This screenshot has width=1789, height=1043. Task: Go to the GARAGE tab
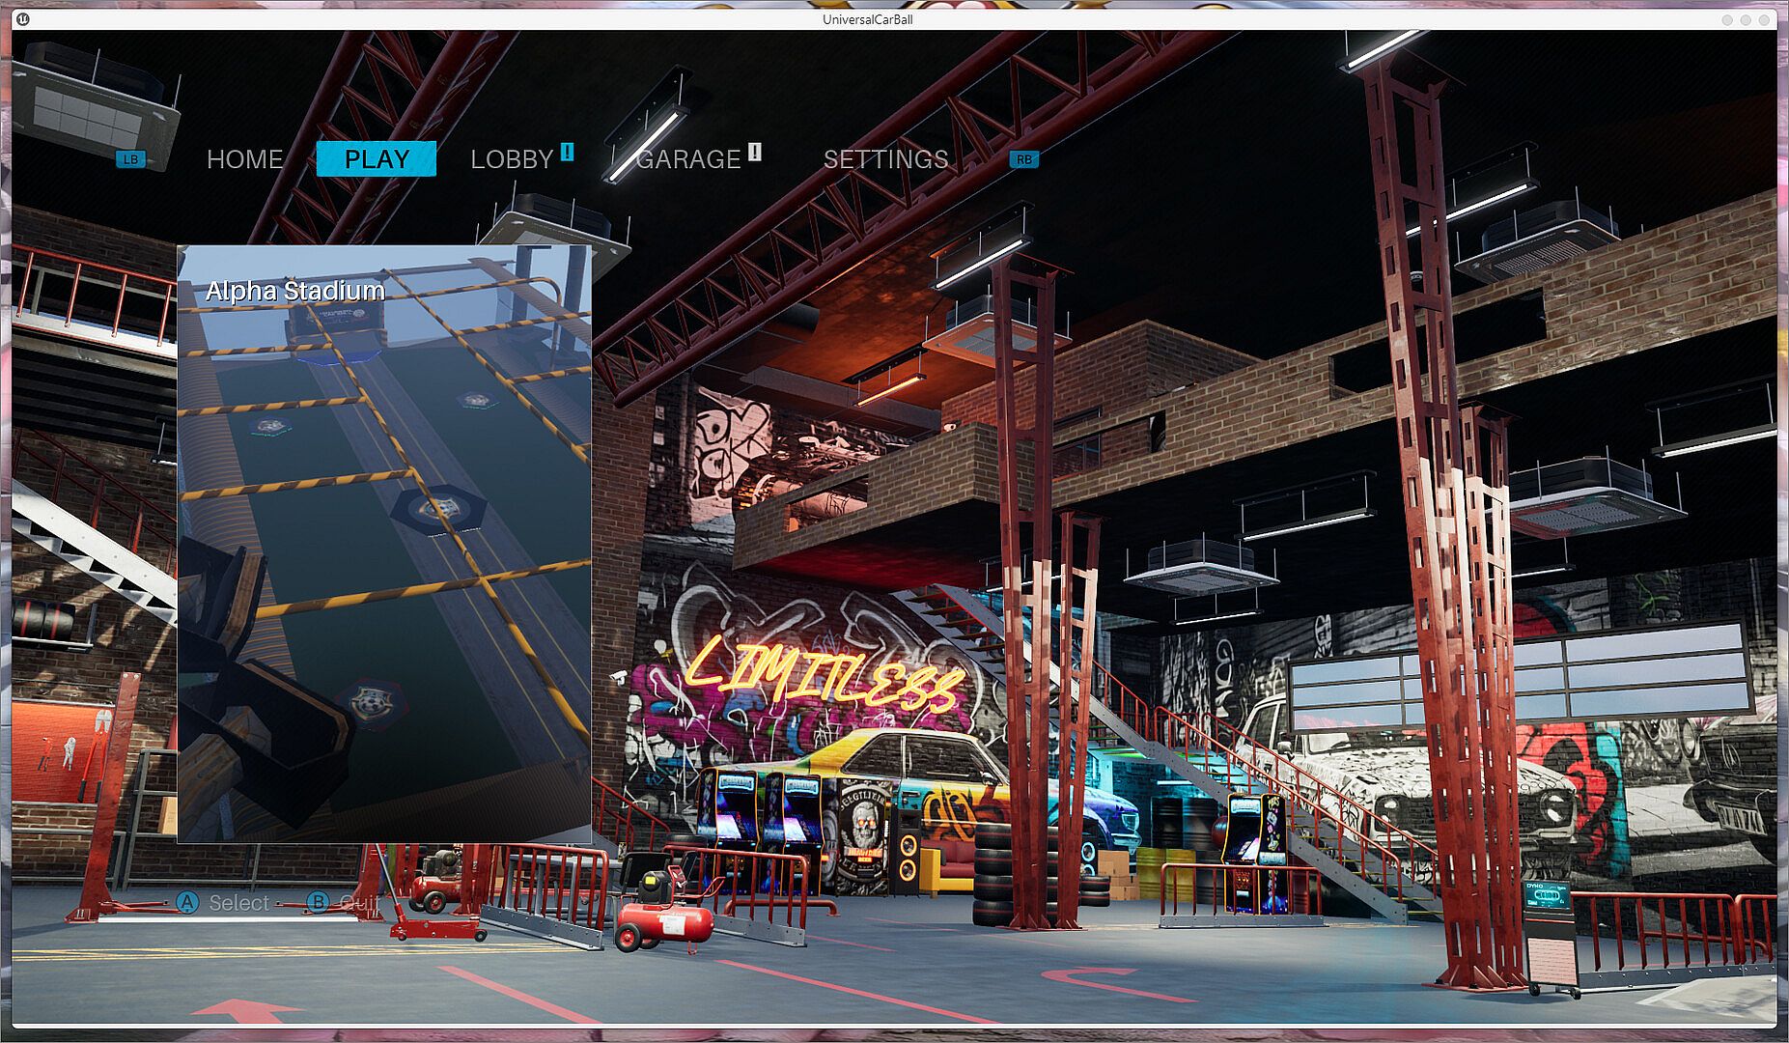pyautogui.click(x=687, y=159)
